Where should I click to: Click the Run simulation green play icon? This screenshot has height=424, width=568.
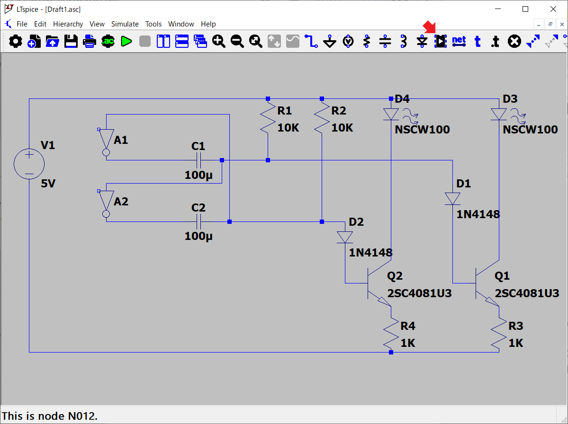click(x=126, y=42)
